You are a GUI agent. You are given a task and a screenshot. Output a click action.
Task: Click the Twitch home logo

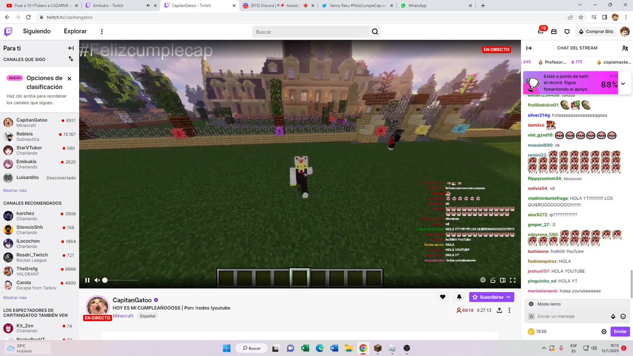pos(8,31)
